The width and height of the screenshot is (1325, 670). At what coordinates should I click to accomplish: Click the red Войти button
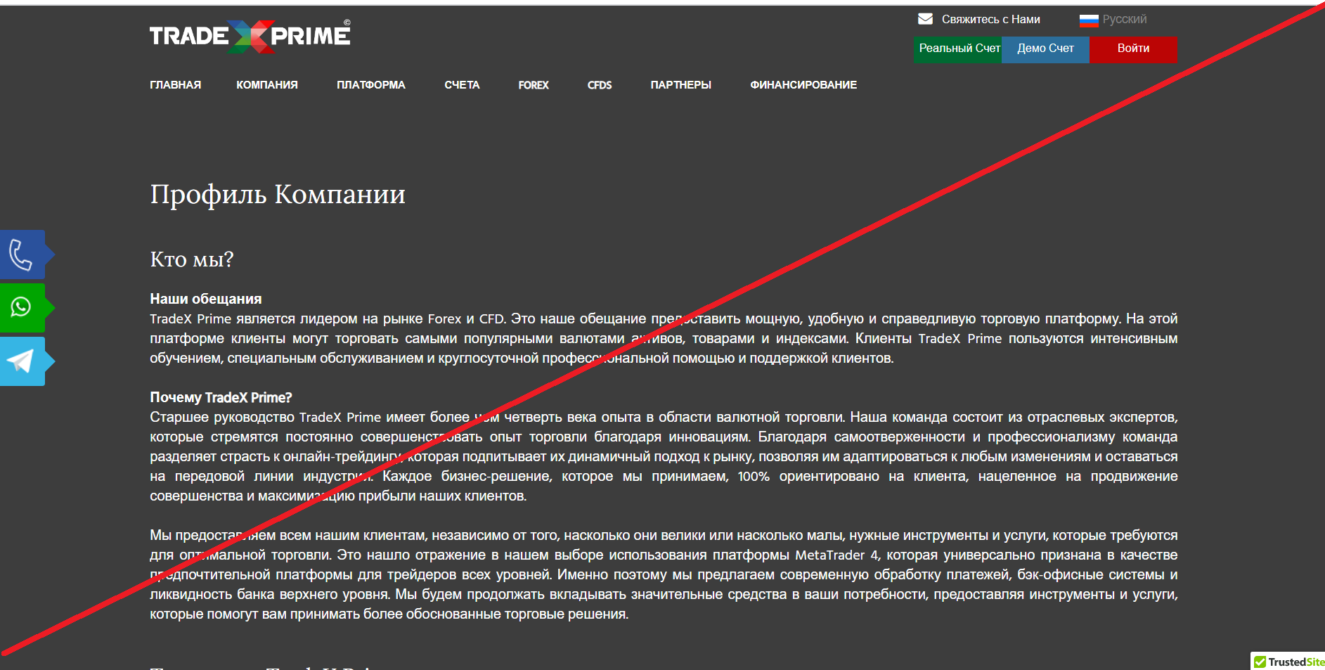click(1133, 49)
